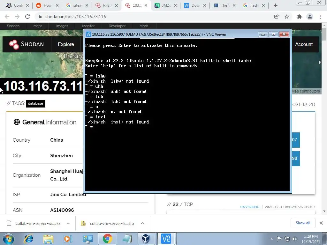Viewport: 327px width, 245px height.
Task: Click the share page icon in address bar
Action: (276, 17)
